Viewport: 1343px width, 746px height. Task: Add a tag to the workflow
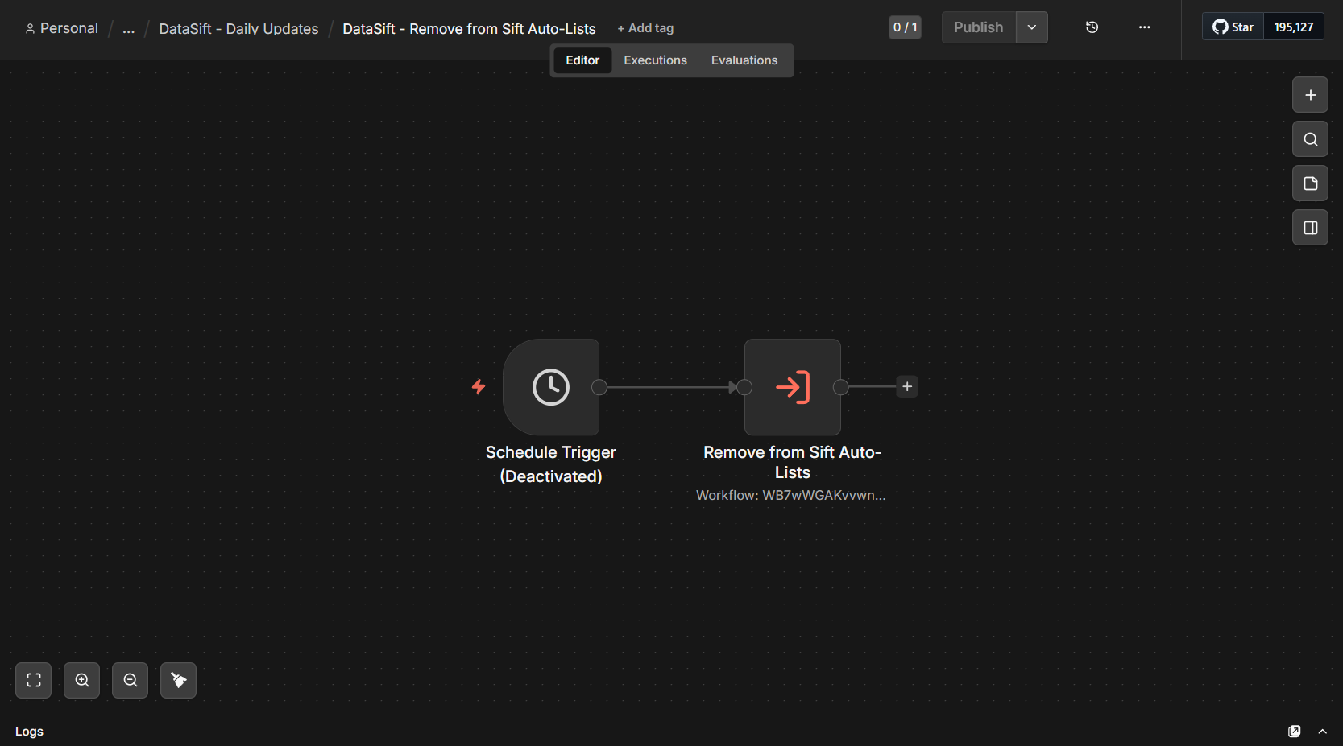point(645,28)
